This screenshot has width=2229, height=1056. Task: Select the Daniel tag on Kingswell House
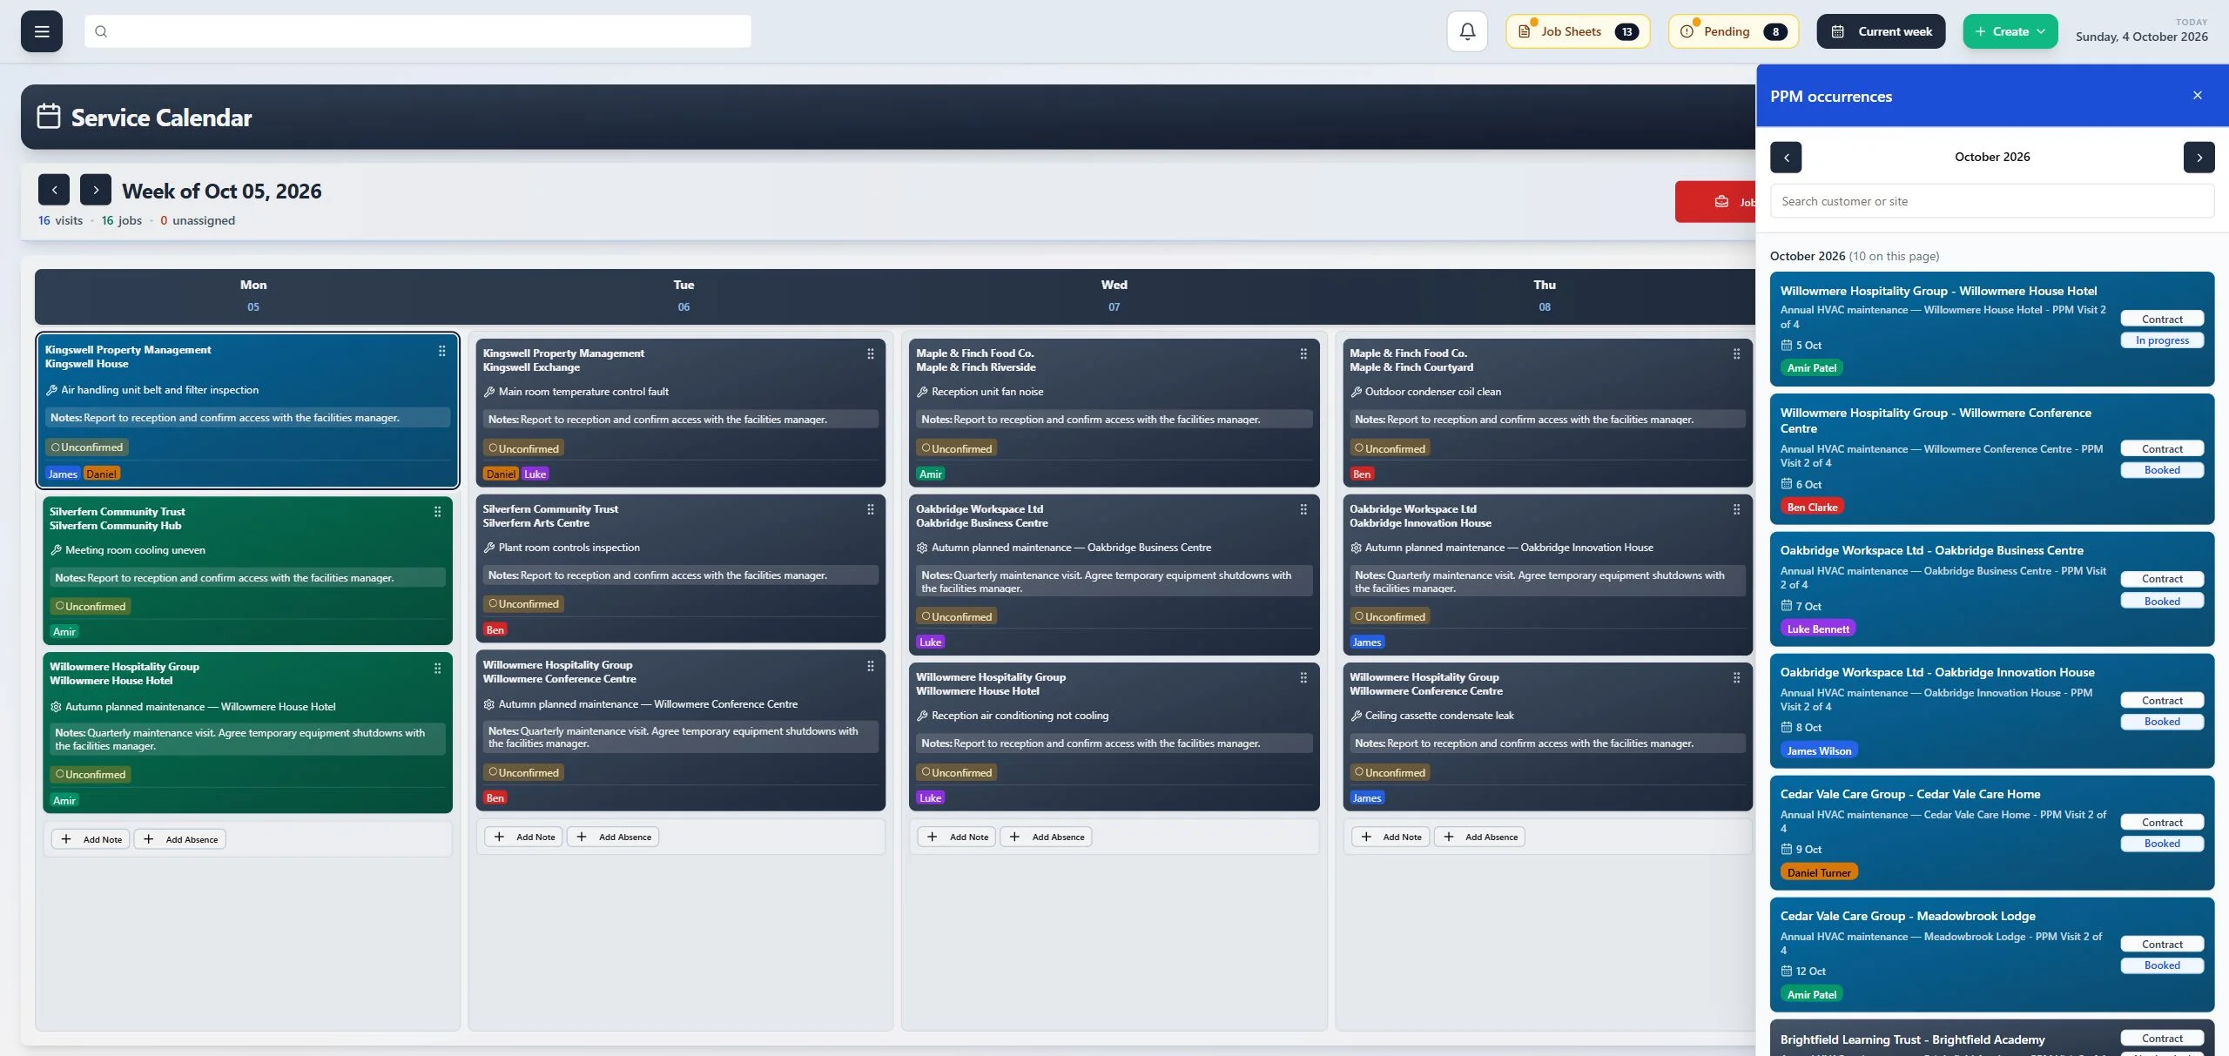101,474
